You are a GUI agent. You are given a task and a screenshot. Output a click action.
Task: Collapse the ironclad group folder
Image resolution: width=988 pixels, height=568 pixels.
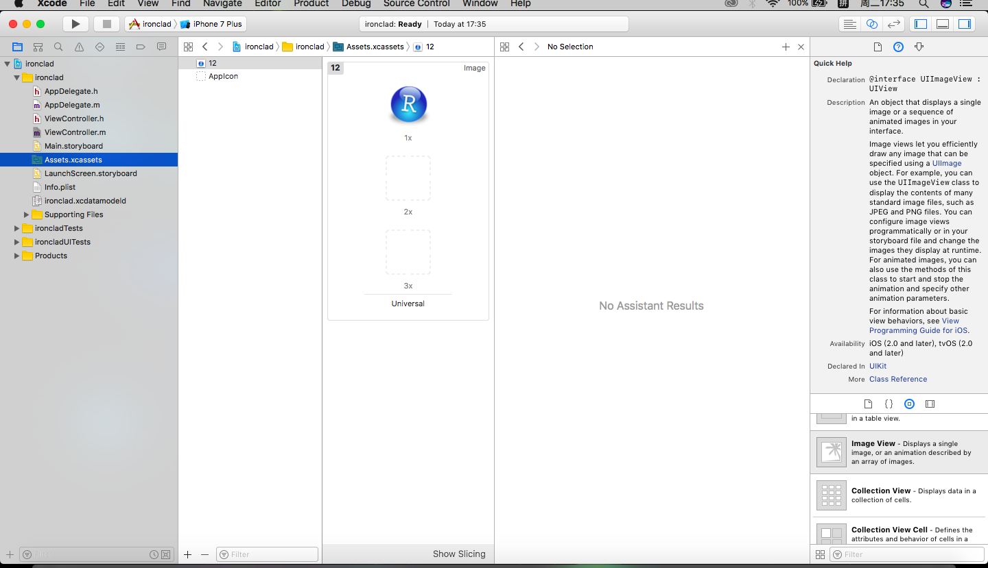coord(16,77)
